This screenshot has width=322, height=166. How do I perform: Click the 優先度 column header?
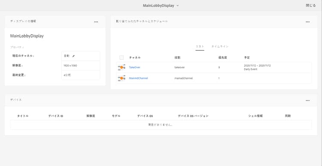222,57
